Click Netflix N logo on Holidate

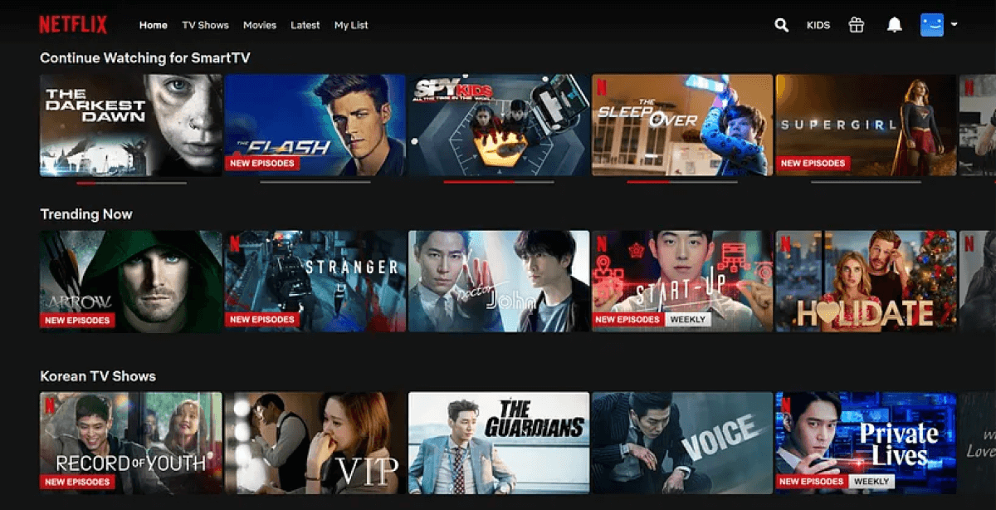(785, 243)
